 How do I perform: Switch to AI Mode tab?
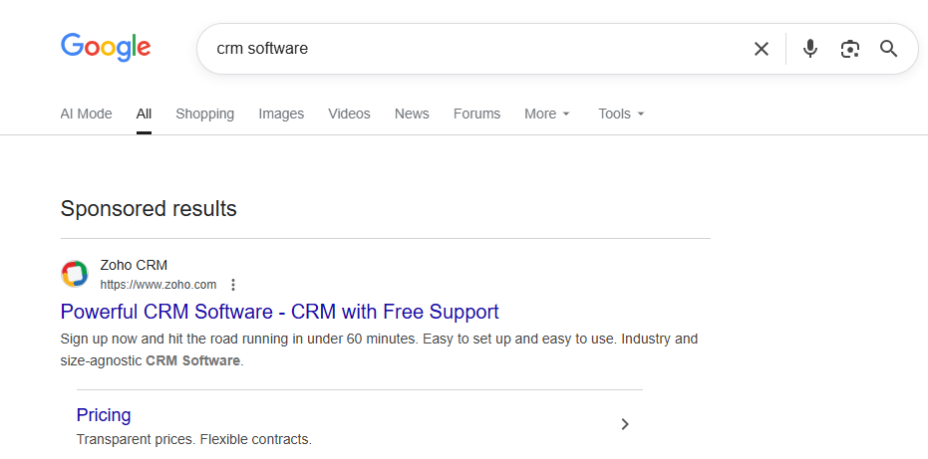[x=86, y=114]
